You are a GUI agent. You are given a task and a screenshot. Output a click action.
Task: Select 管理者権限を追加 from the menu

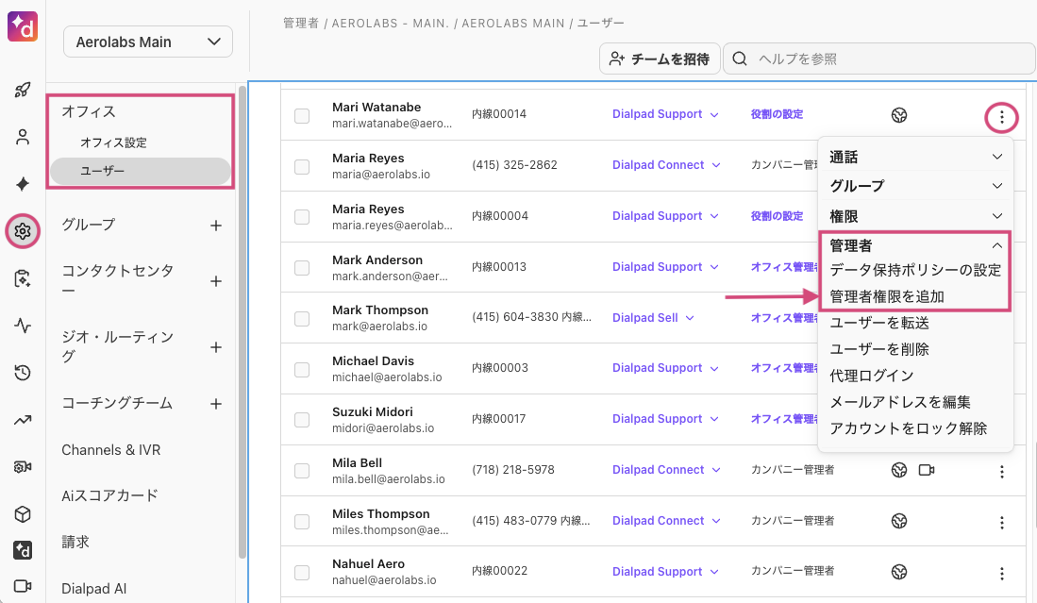click(887, 296)
